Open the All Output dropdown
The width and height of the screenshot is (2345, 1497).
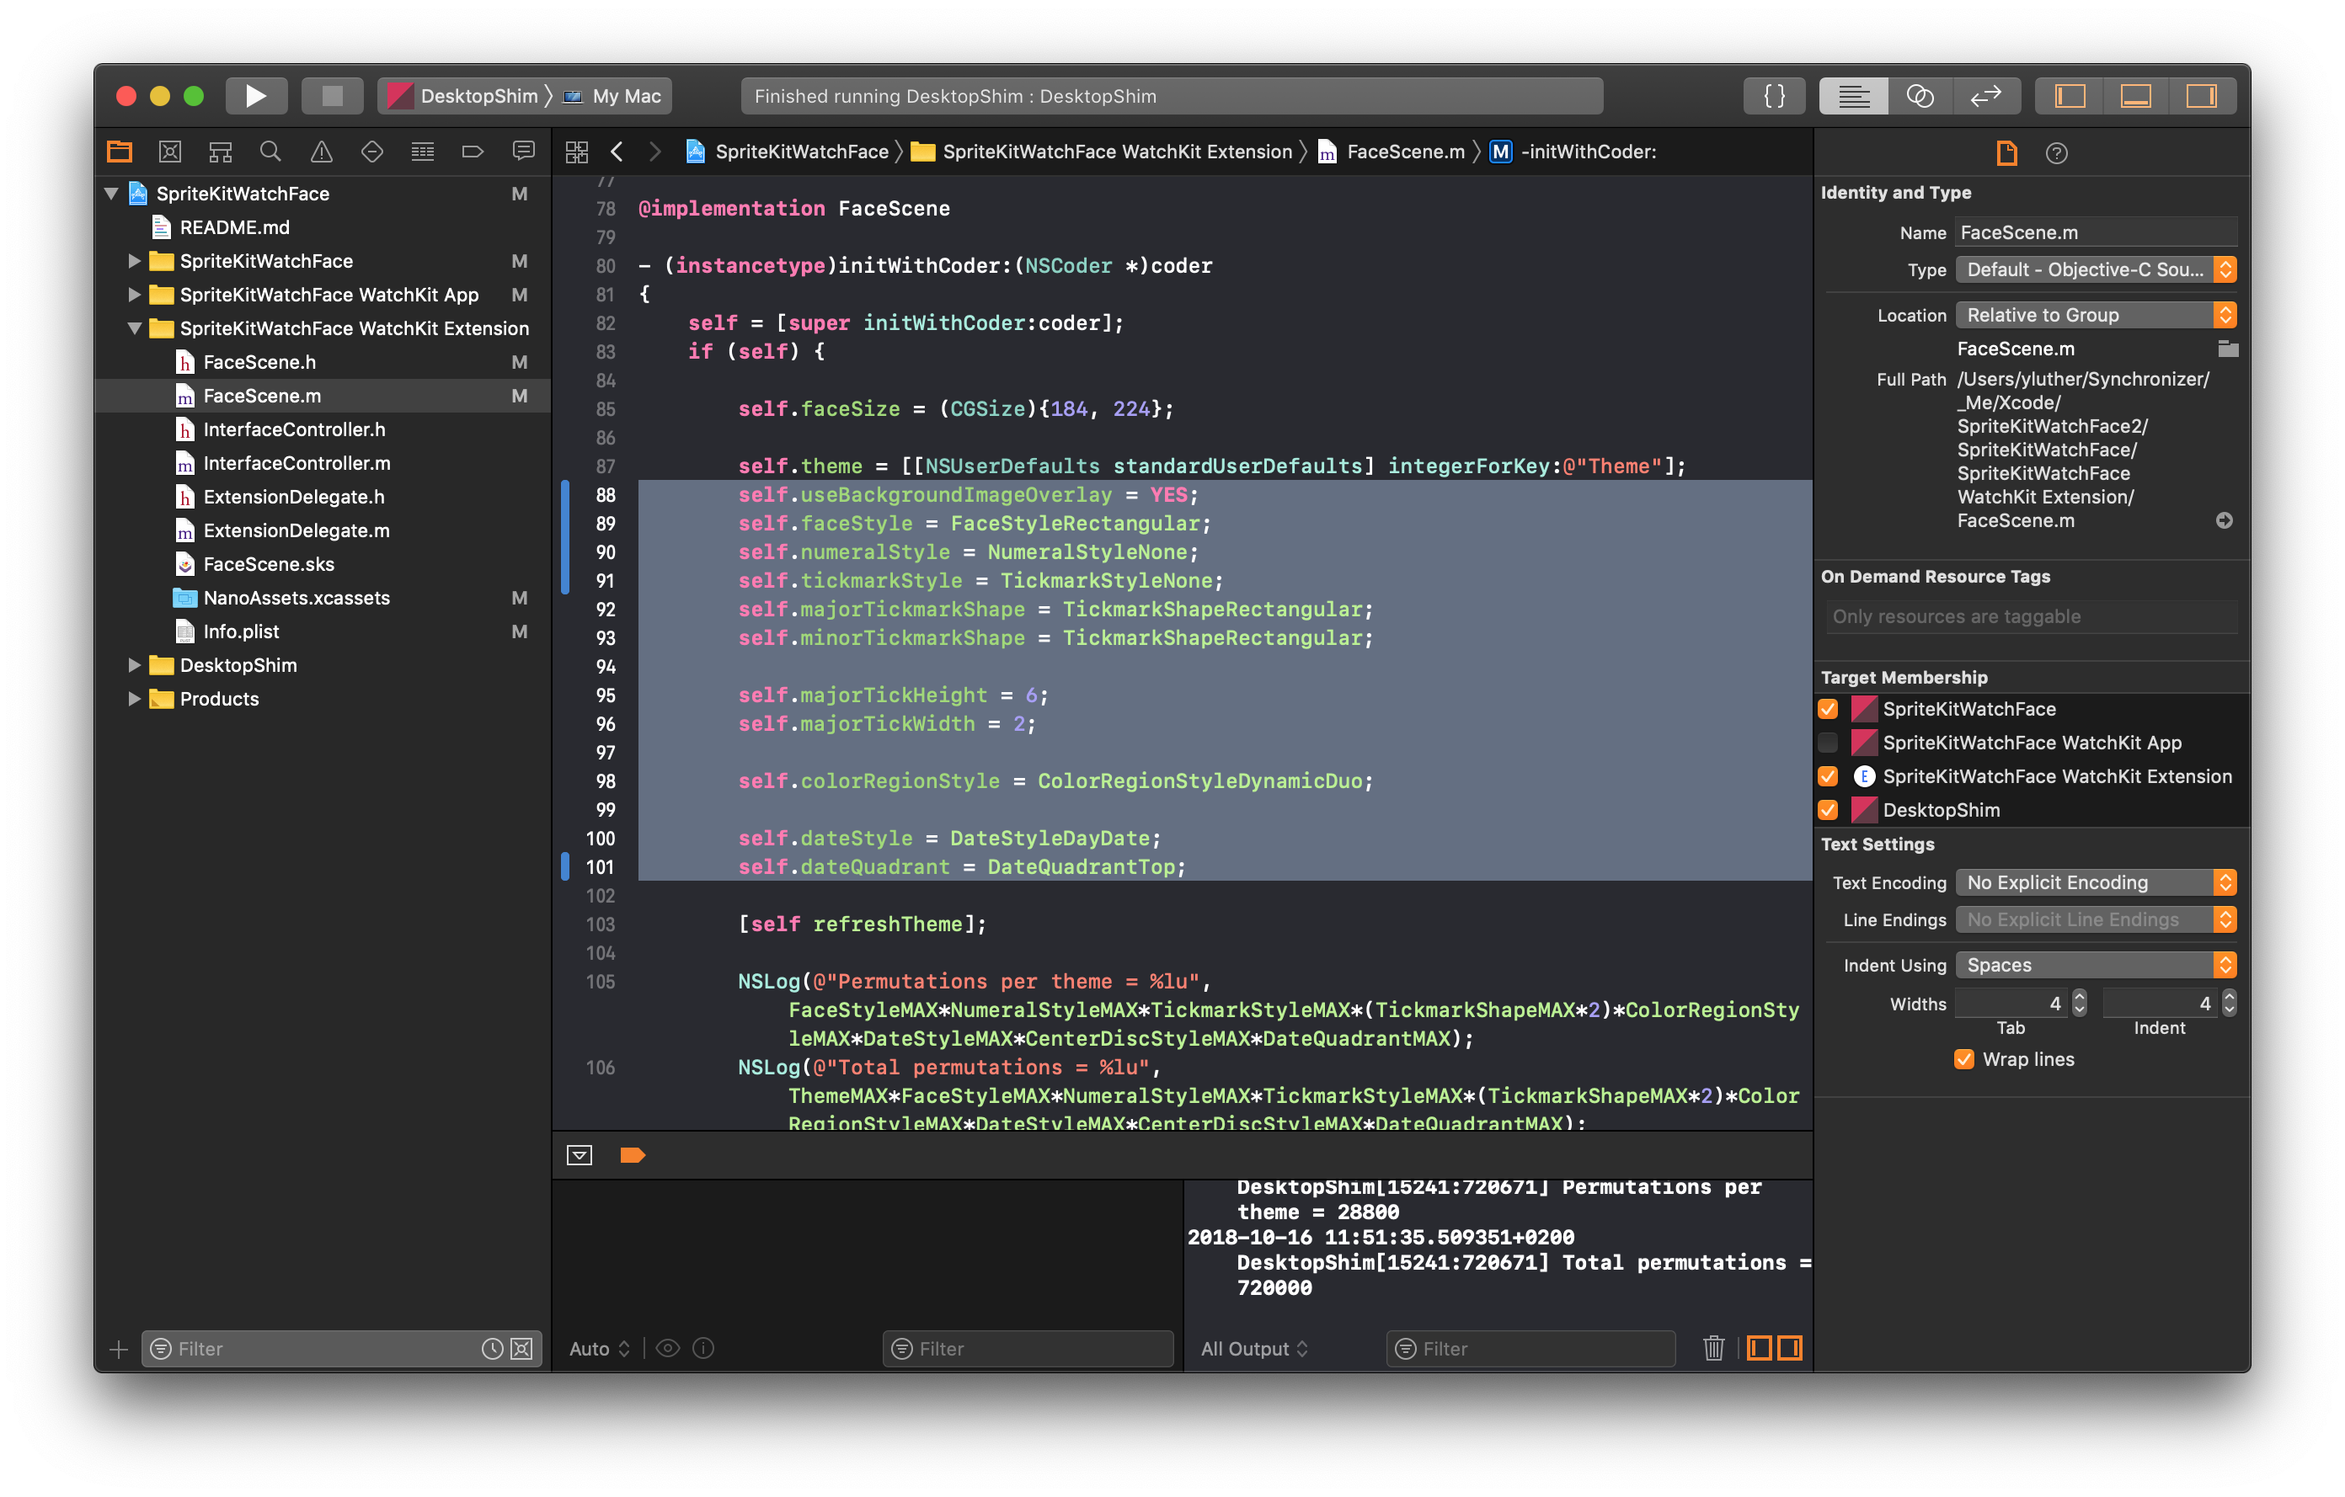1254,1348
